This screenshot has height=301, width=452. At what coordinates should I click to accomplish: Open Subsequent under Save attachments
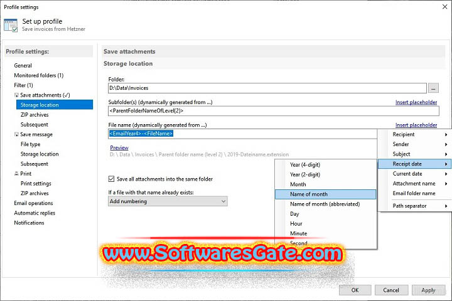point(35,124)
